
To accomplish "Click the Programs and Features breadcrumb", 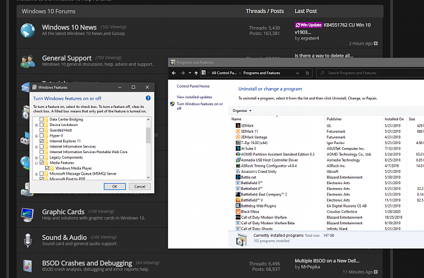I will click(262, 73).
